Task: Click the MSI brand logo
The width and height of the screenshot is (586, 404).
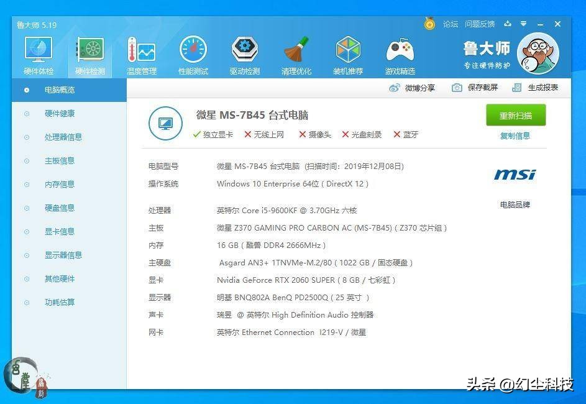Action: click(515, 175)
